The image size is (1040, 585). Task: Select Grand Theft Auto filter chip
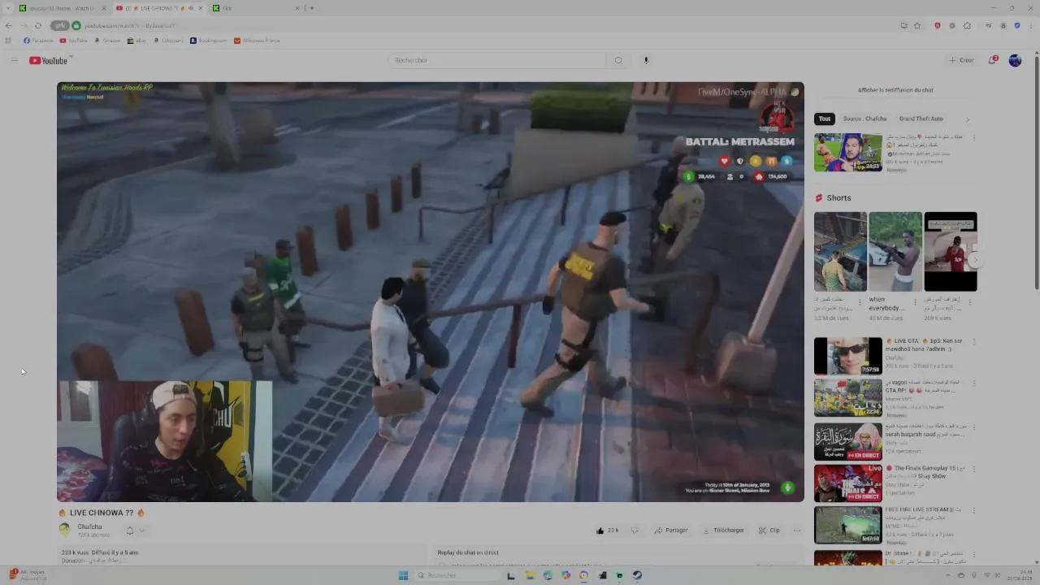tap(921, 119)
